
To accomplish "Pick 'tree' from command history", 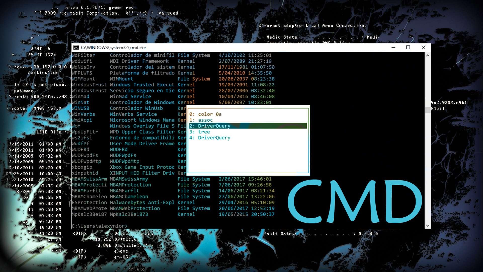I will pyautogui.click(x=200, y=132).
